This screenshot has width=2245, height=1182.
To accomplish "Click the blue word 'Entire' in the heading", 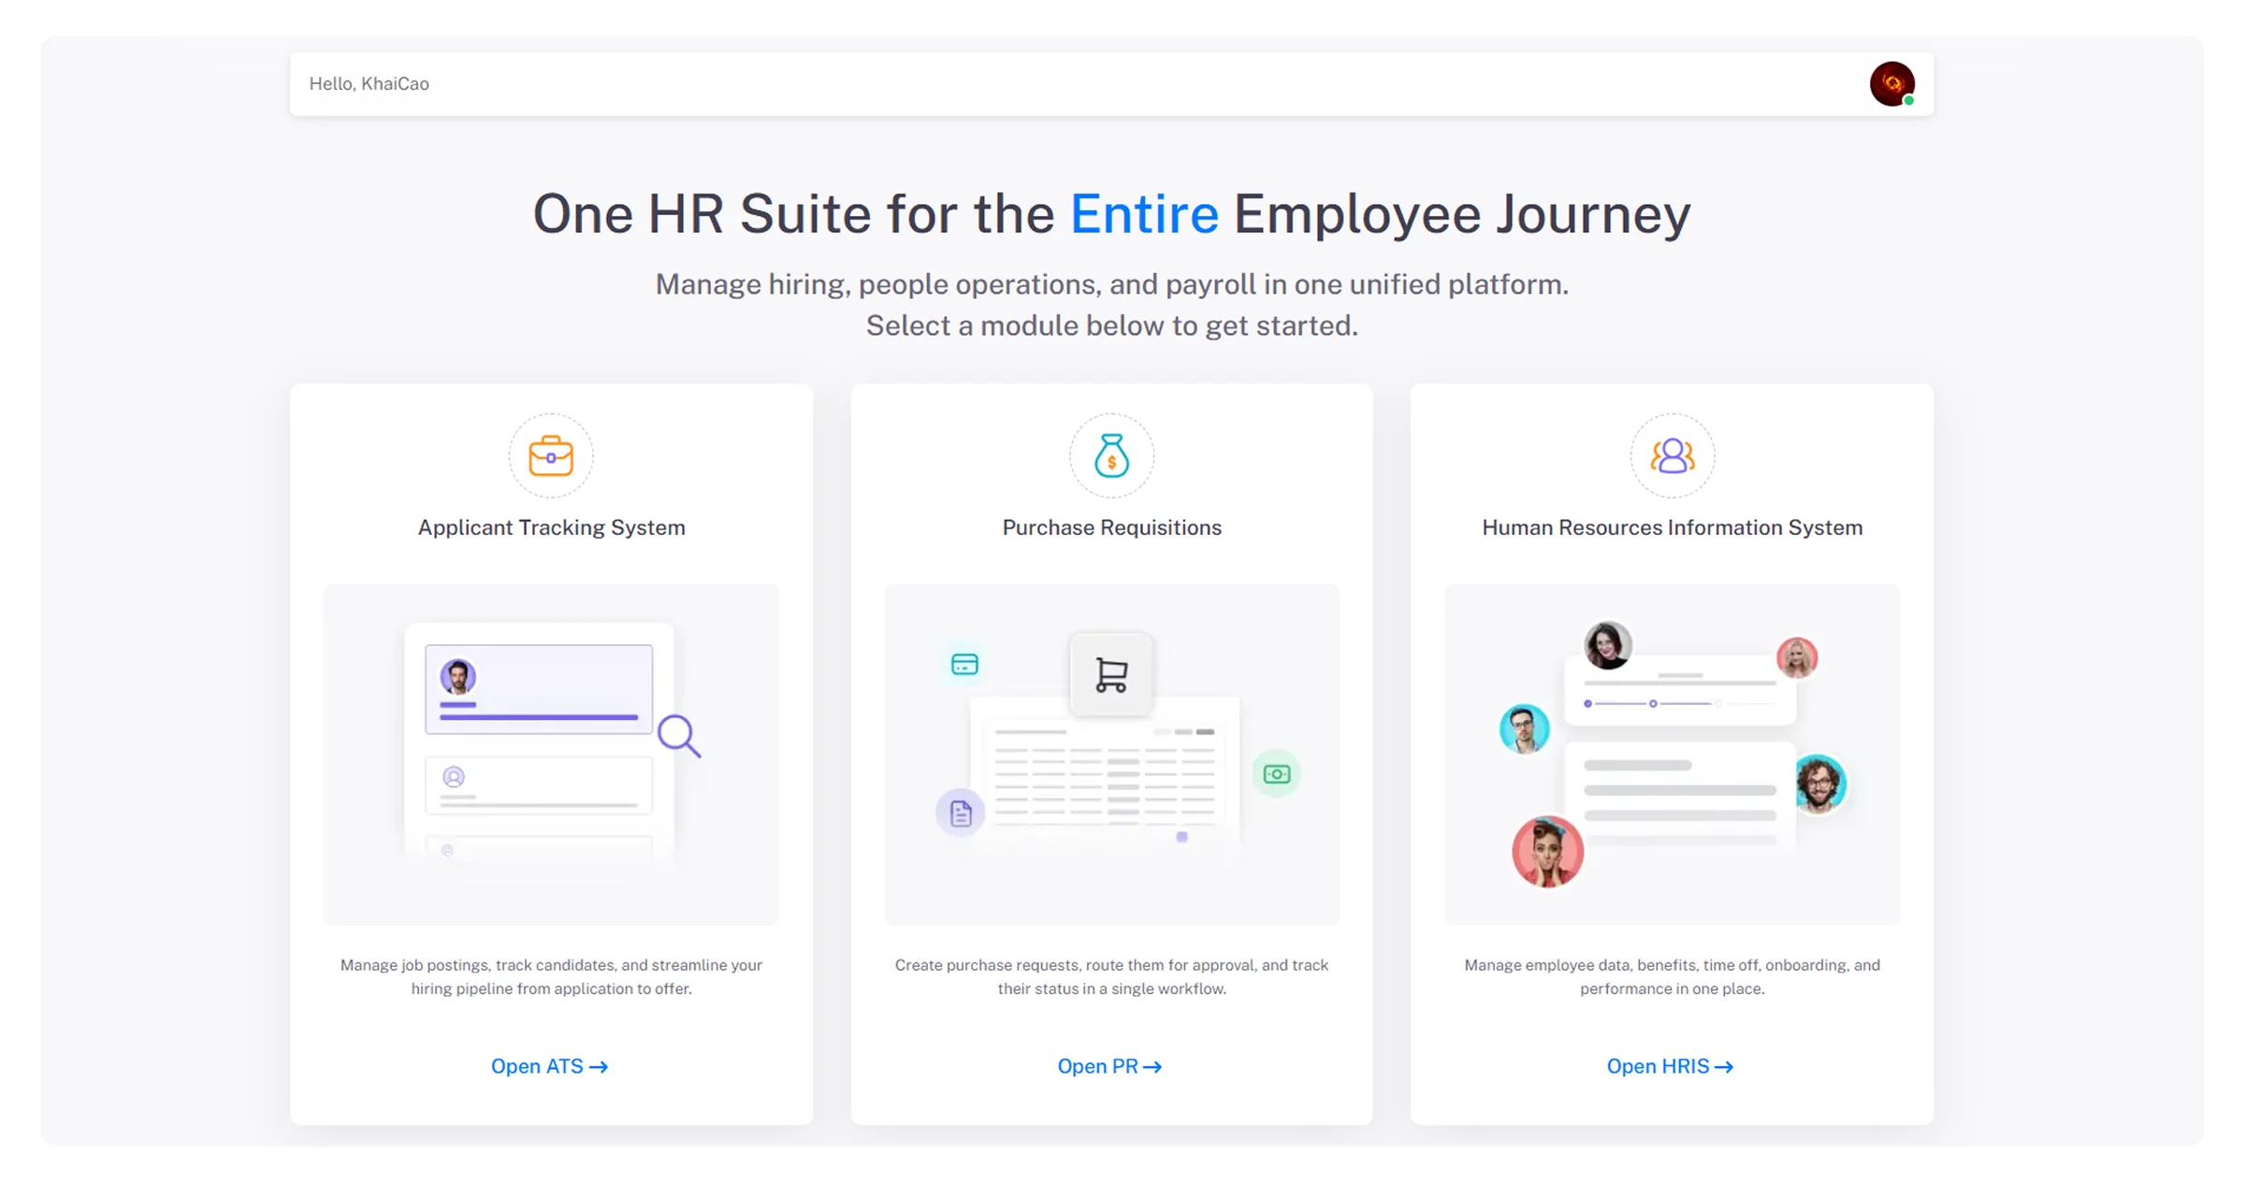I will (x=1144, y=214).
